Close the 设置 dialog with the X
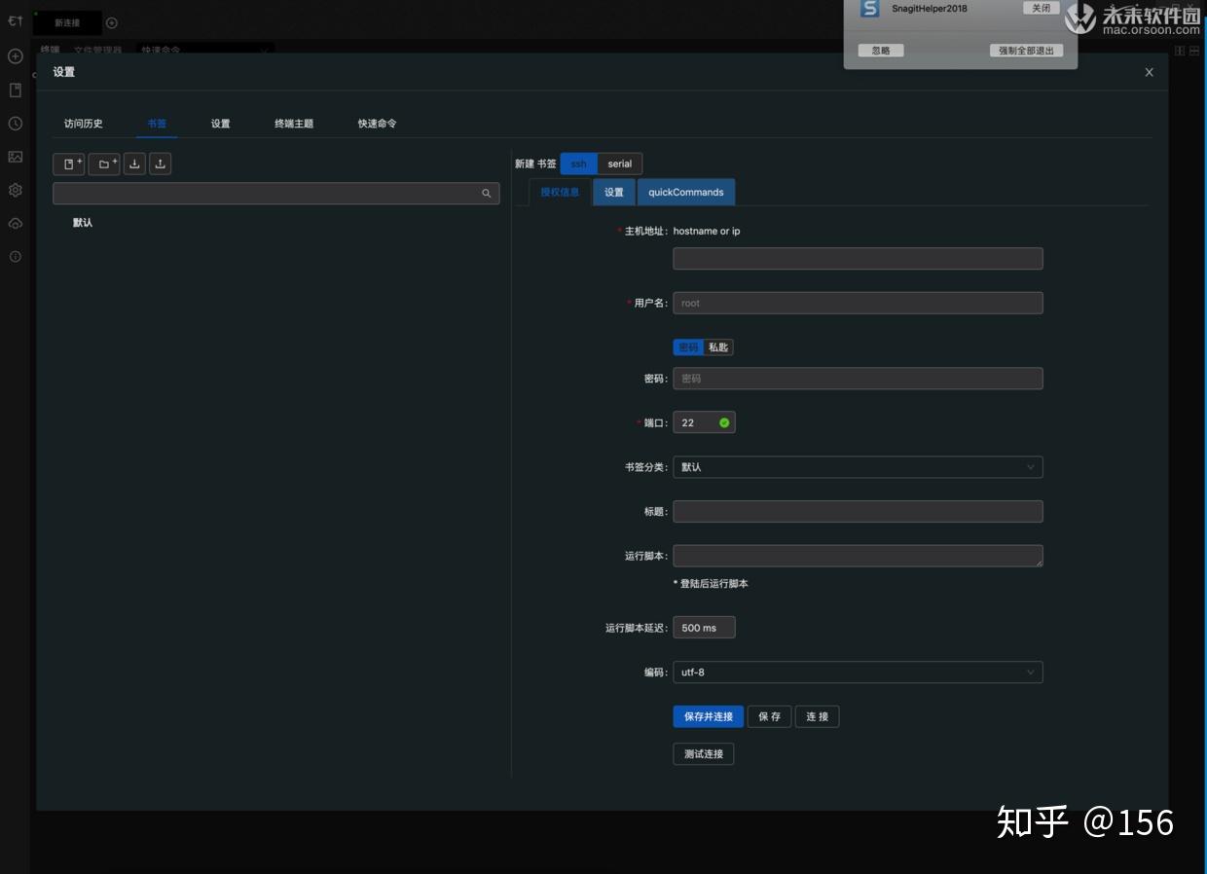Image resolution: width=1207 pixels, height=874 pixels. (1149, 72)
